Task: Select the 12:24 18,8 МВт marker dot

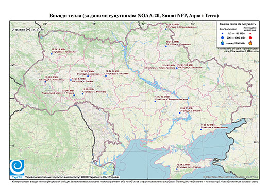Action: (177, 68)
